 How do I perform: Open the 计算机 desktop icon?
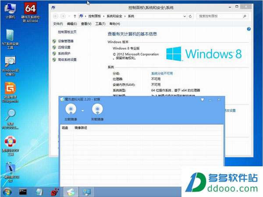10,11
